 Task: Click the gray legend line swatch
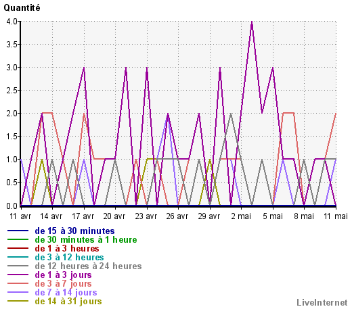(x=18, y=266)
